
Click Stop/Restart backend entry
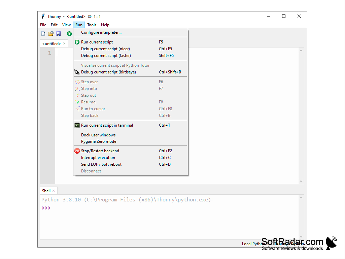pyautogui.click(x=131, y=151)
